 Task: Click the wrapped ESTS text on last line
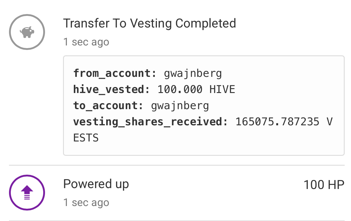click(86, 138)
